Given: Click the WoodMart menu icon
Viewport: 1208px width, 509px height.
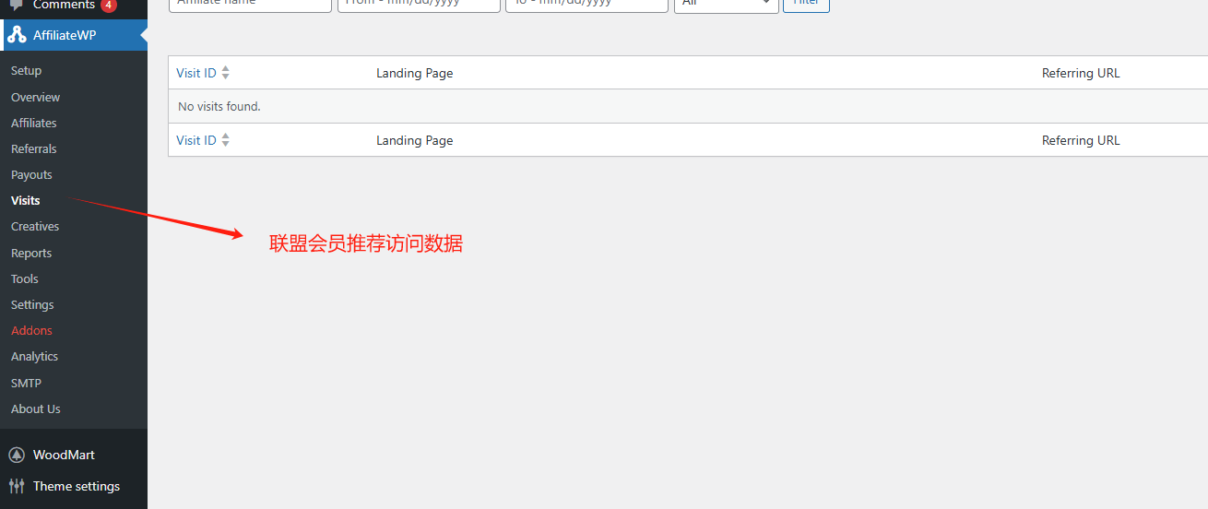Looking at the screenshot, I should [17, 455].
